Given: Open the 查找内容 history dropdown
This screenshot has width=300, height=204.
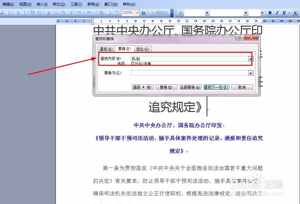Looking at the screenshot, I should [251, 58].
